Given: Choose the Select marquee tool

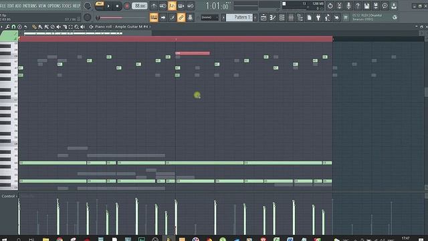Looking at the screenshot, I should point(71,27).
